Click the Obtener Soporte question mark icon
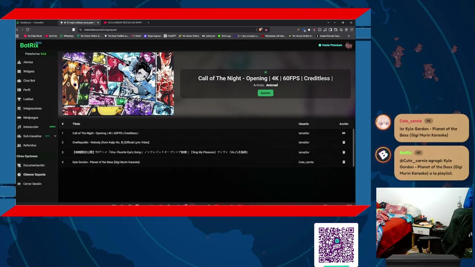 (19, 175)
